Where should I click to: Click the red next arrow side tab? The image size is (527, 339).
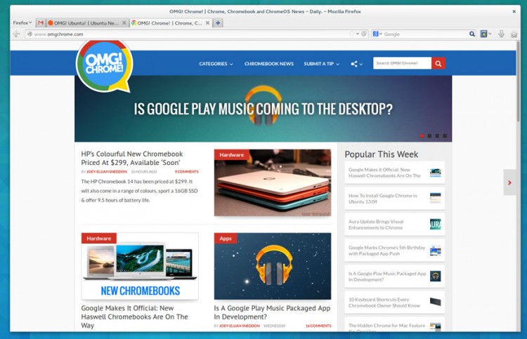(509, 182)
